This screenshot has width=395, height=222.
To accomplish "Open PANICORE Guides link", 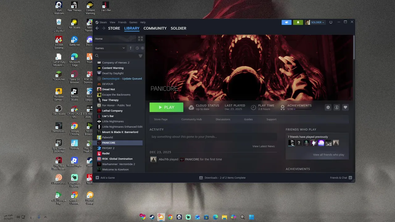I will 248,119.
